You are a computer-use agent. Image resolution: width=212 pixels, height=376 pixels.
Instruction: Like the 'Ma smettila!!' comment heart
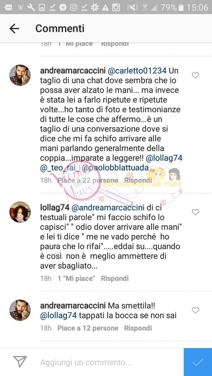click(195, 310)
